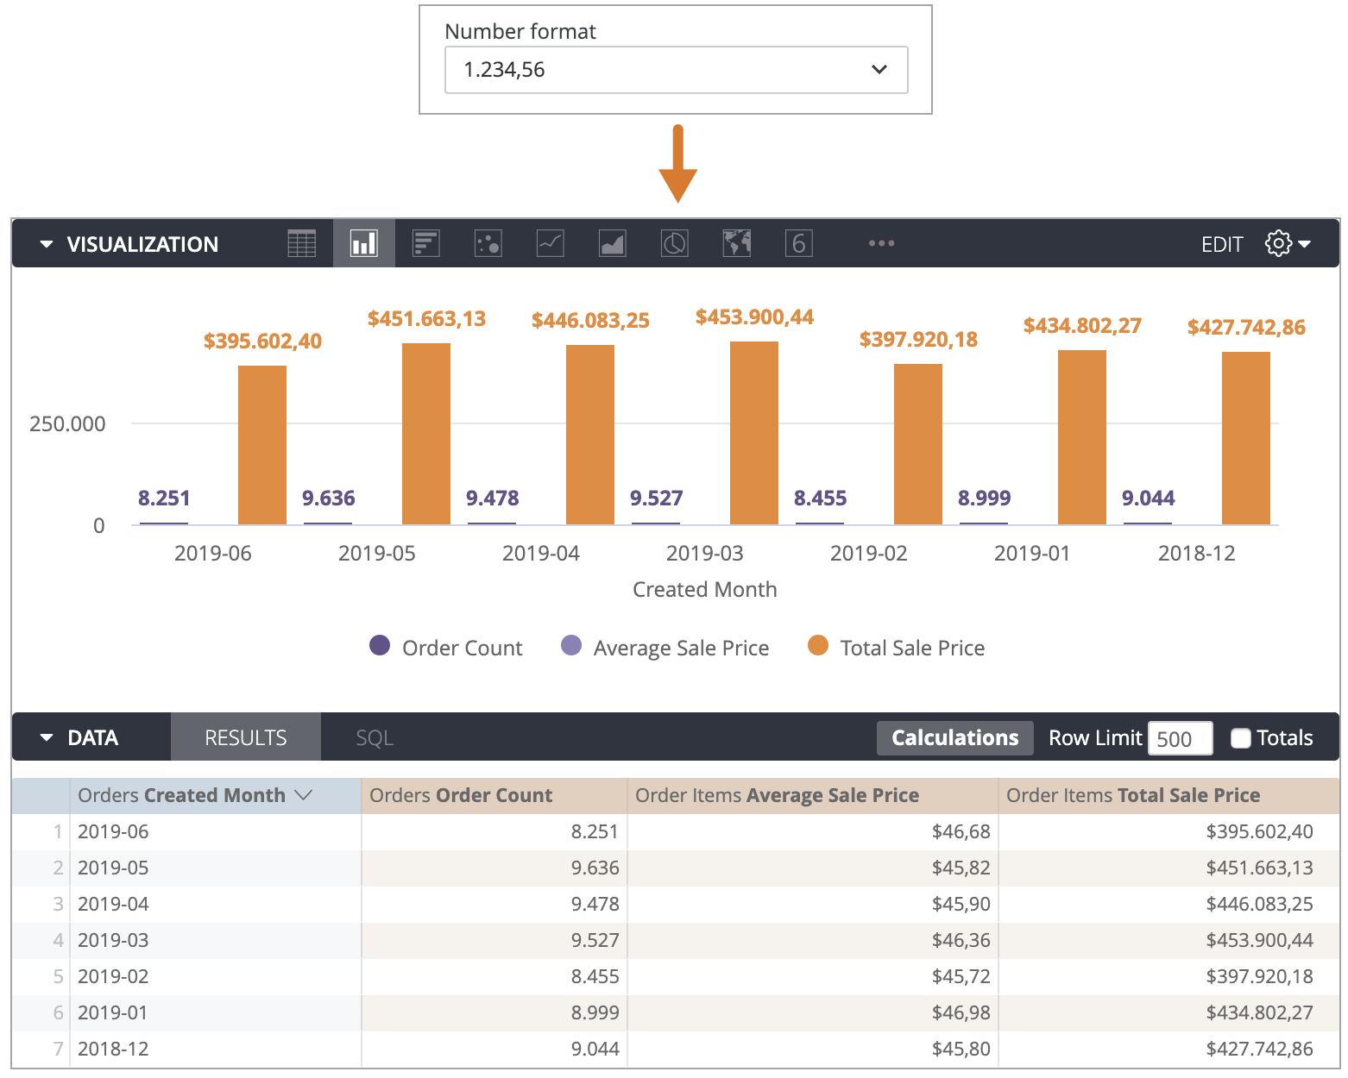
Task: Enable the Totals checkbox
Action: 1241,737
